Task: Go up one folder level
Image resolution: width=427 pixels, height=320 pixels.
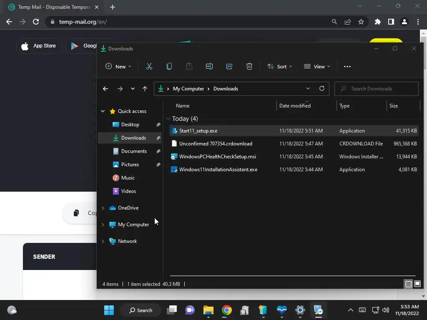Action: (145, 89)
